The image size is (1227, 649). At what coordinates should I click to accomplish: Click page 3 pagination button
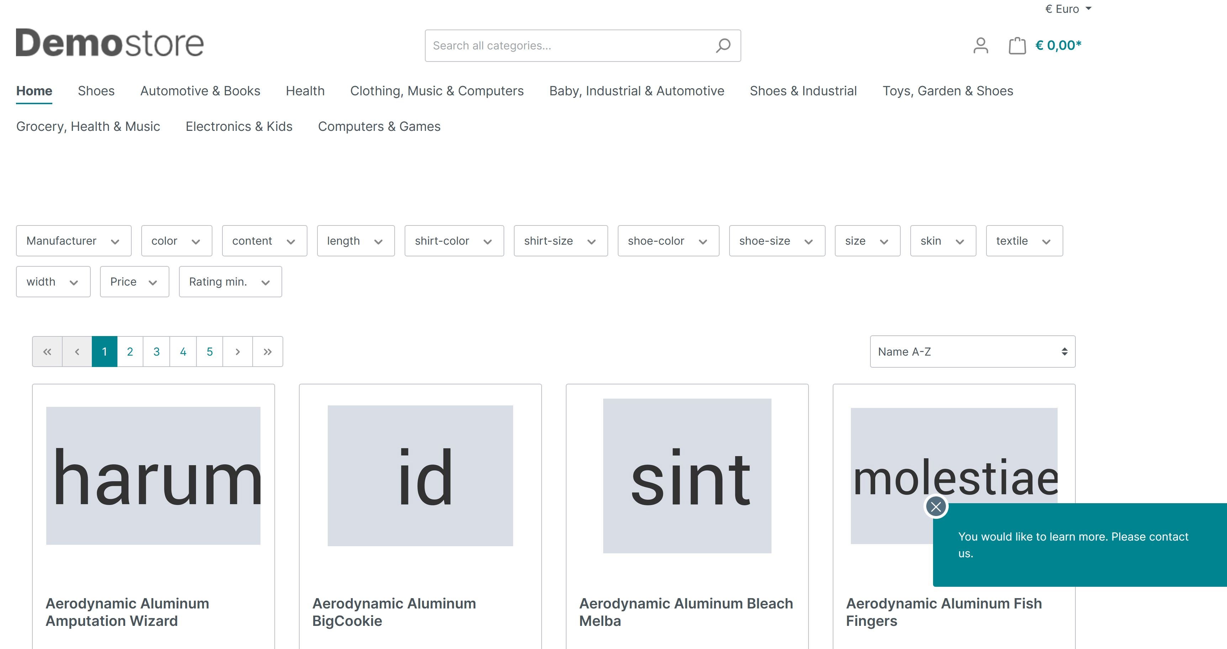click(156, 351)
